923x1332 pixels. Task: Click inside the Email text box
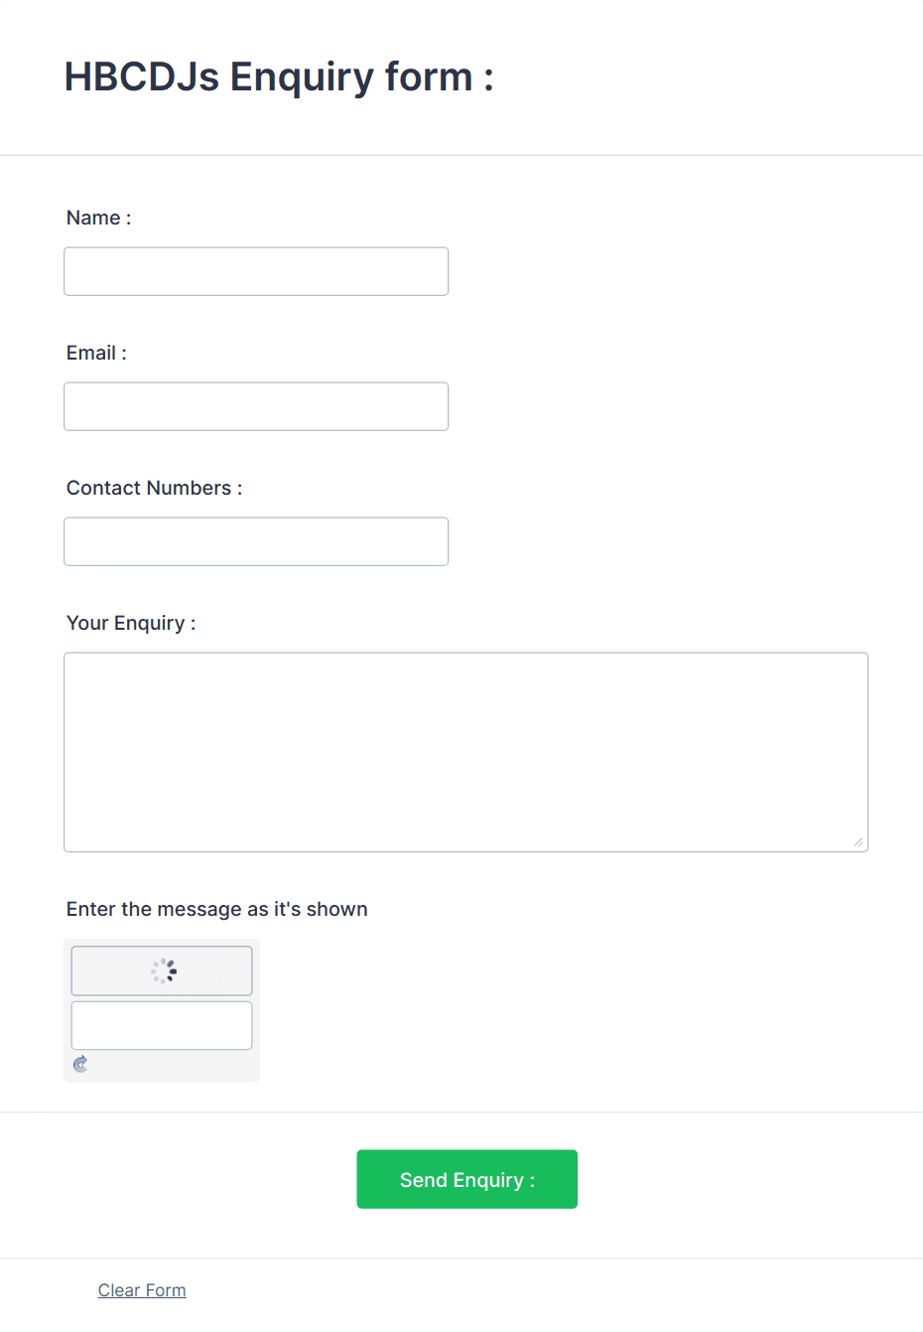255,406
